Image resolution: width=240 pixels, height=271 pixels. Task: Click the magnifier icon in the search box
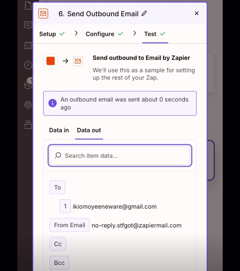point(58,155)
